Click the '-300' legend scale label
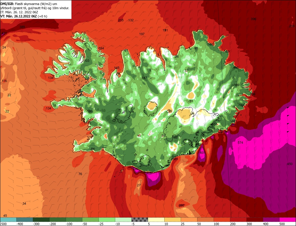The image size is (296, 226). 36,224
